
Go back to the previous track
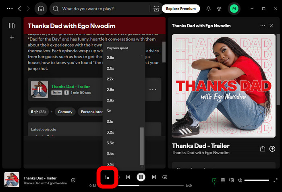[128, 177]
